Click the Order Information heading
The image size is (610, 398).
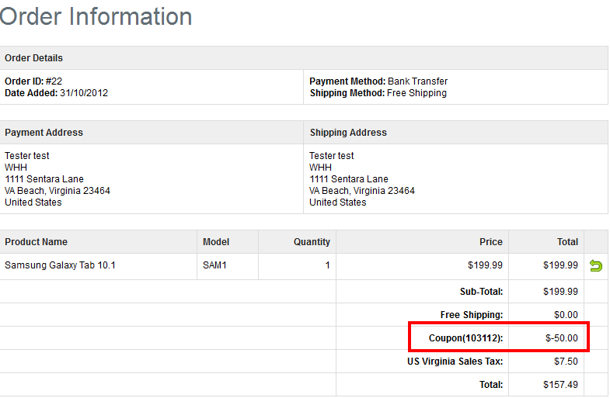[x=96, y=16]
